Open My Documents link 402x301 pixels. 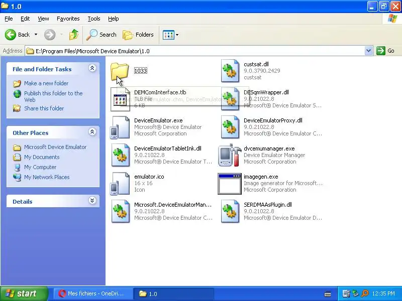[42, 157]
